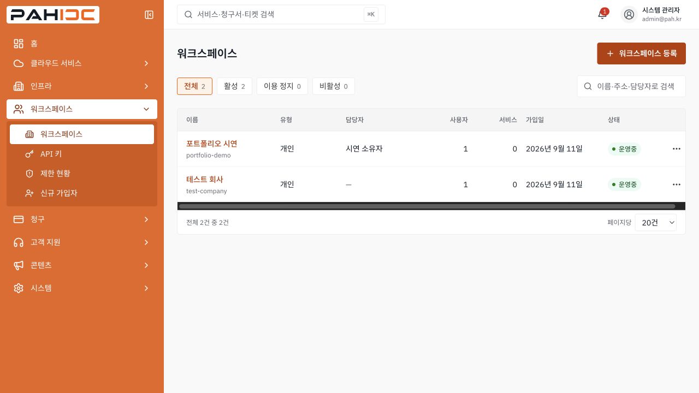The image size is (699, 393).
Task: Select the 활성 filter tab
Action: (234, 86)
